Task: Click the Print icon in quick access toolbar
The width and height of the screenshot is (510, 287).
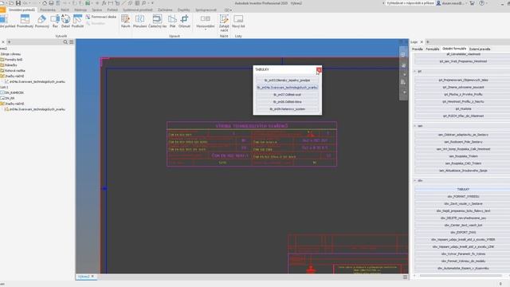Action: pyautogui.click(x=51, y=3)
